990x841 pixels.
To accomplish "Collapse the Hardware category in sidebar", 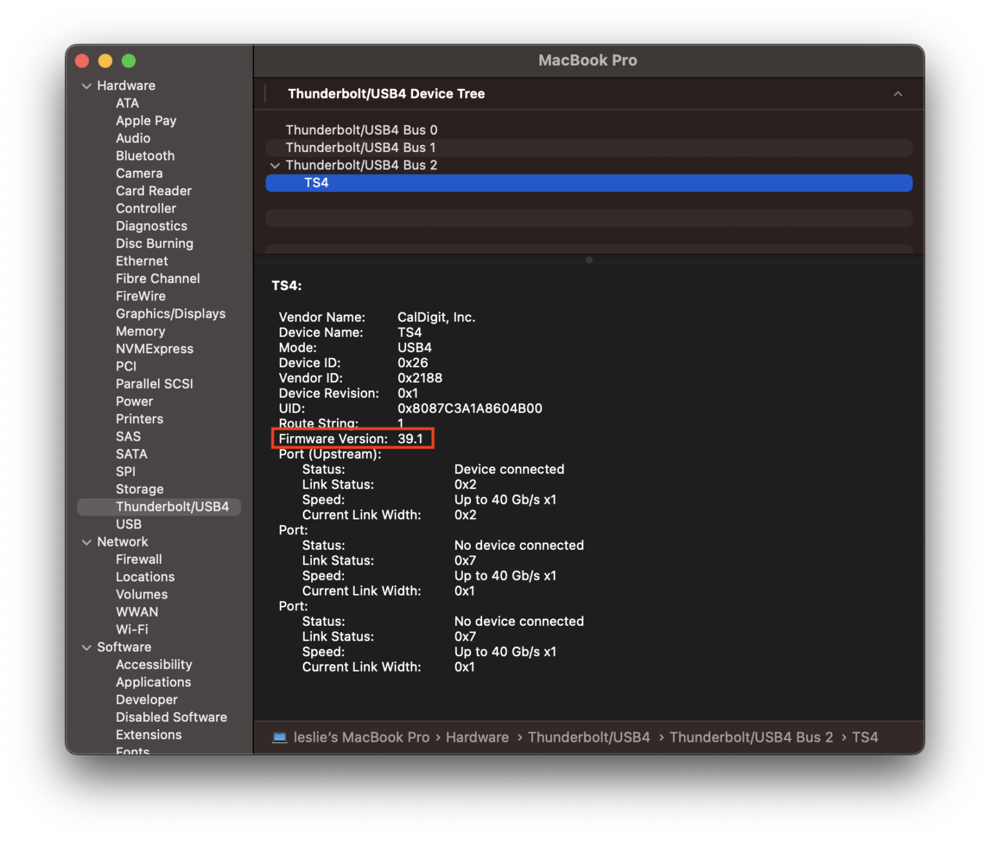I will pos(87,85).
